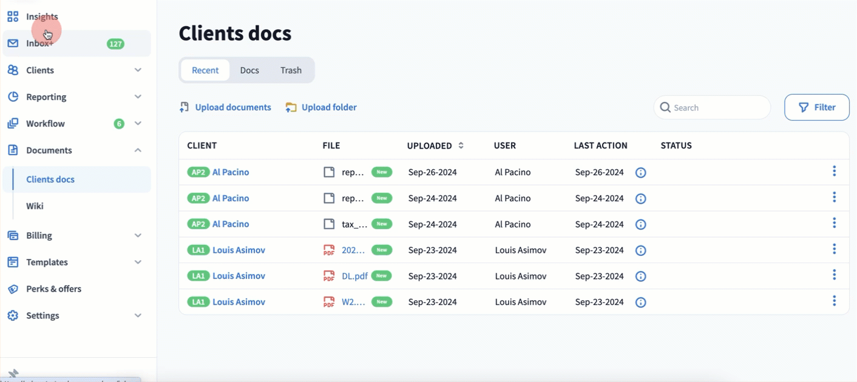Viewport: 857px width, 382px height.
Task: Click info icon on last Louis Asimov row
Action: 640,303
